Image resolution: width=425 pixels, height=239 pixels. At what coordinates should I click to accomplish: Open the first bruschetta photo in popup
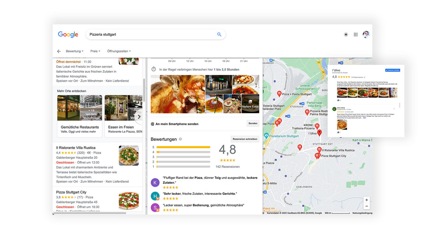[x=342, y=92]
